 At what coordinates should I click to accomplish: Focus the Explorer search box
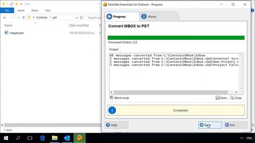pyautogui.click(x=94, y=17)
